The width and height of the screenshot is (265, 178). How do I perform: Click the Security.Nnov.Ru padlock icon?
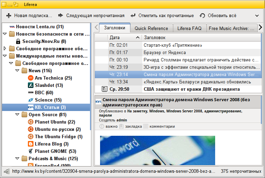tap(18, 41)
